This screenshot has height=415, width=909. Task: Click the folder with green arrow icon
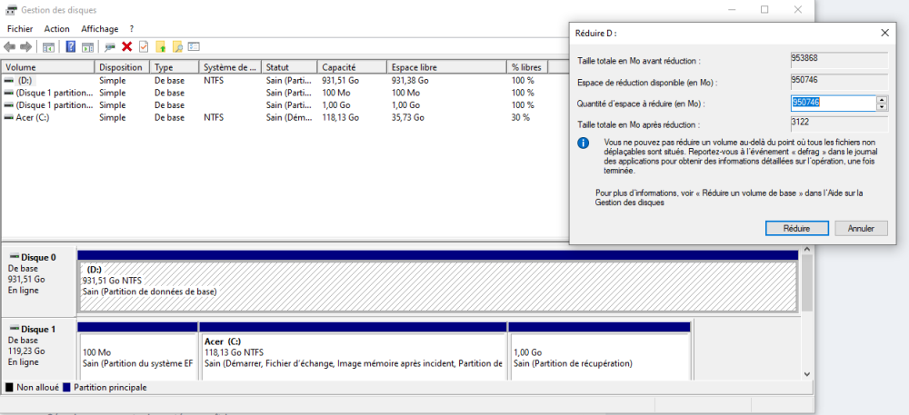pos(161,47)
